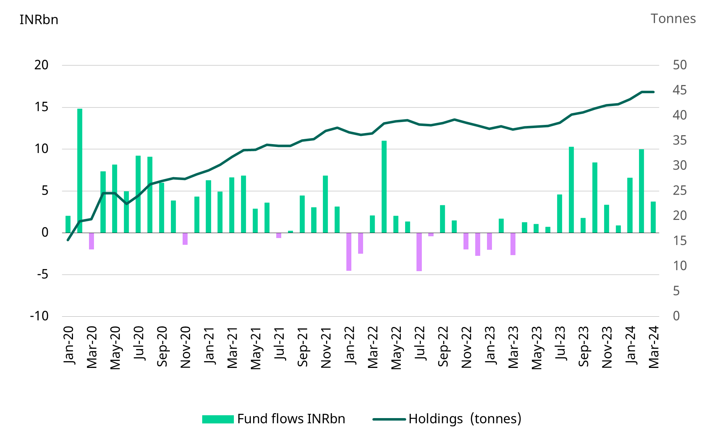
Task: Select the holdings line dip near Jun-20
Action: (x=127, y=204)
